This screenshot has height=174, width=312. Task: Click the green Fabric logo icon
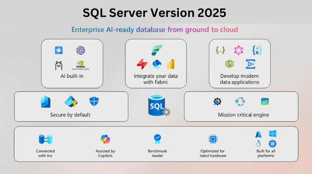157,50
